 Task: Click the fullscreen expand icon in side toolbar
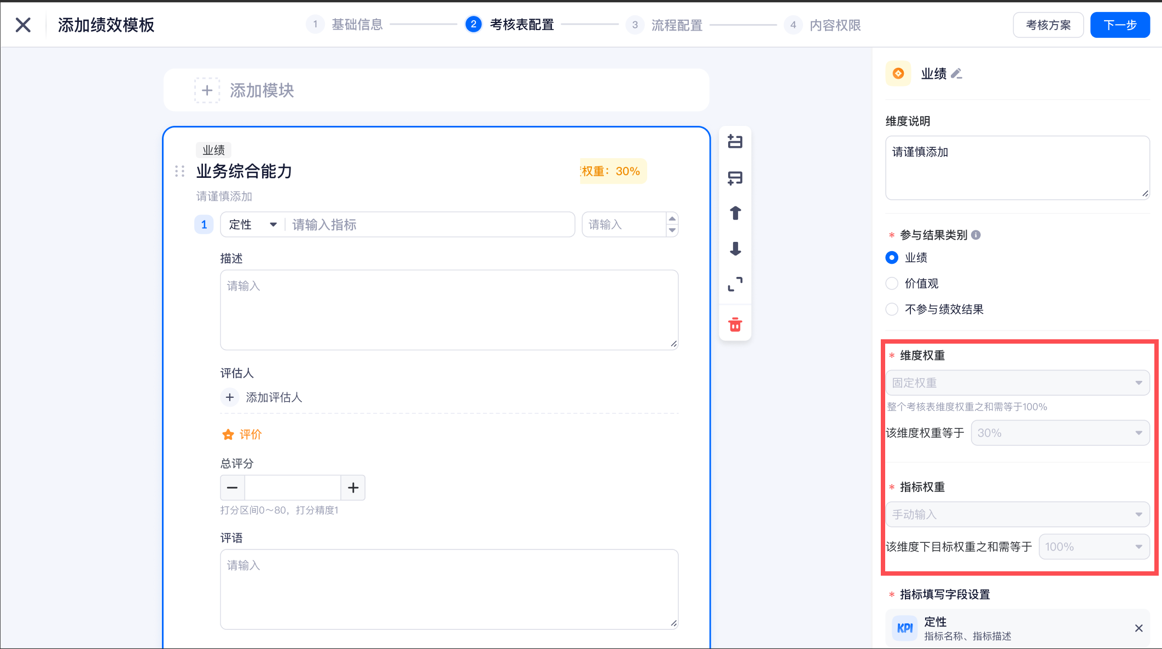pos(735,284)
